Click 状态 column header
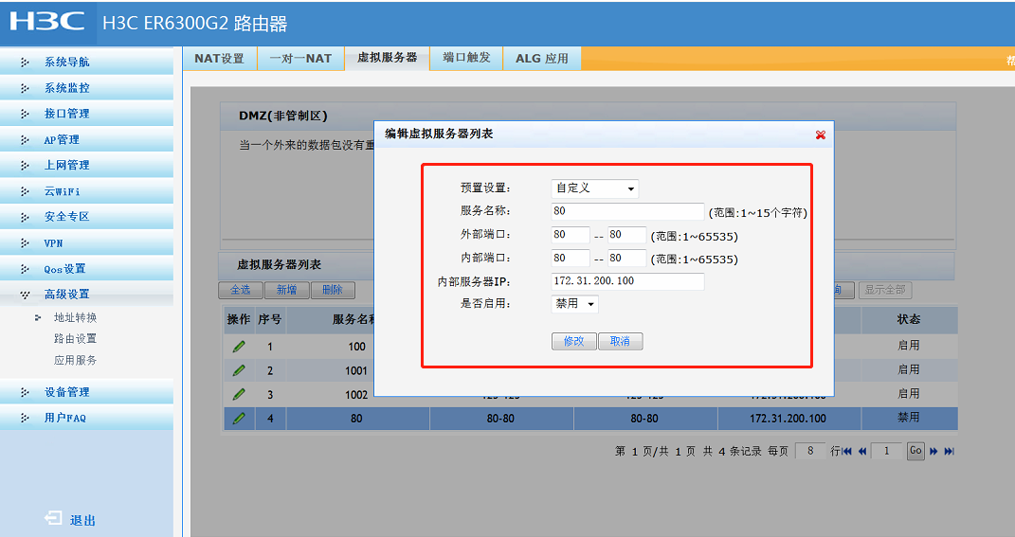This screenshot has width=1015, height=537. (908, 319)
